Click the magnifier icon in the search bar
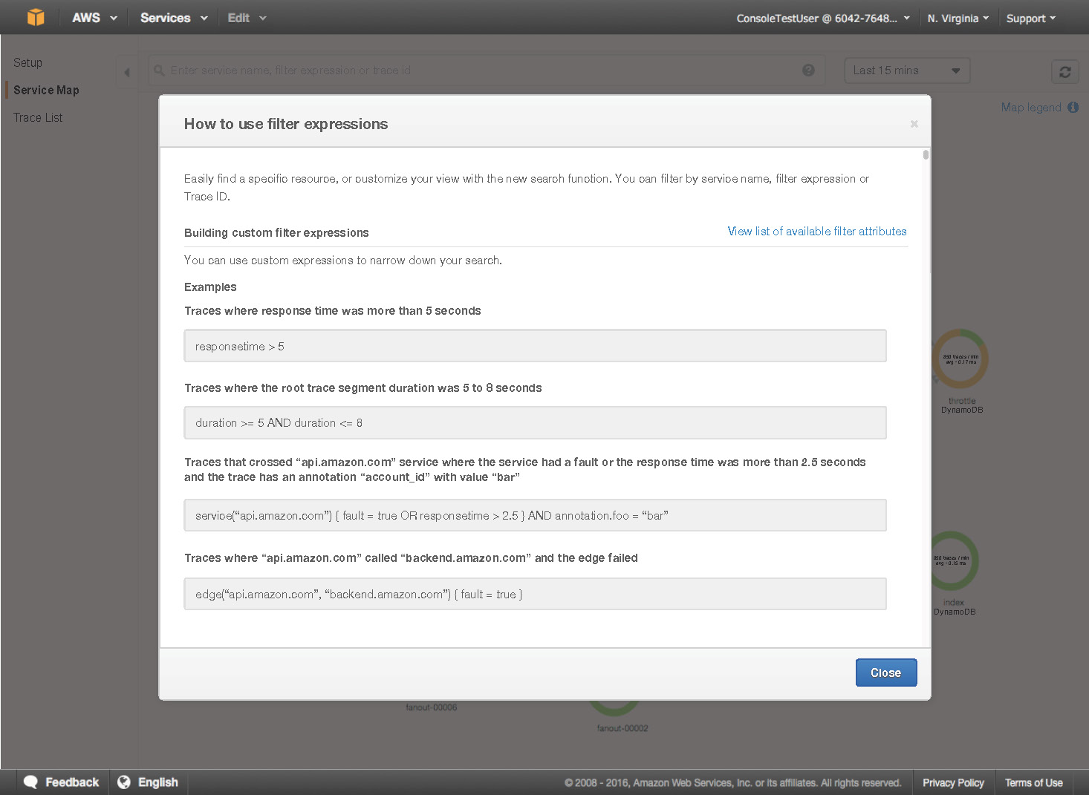The image size is (1089, 795). 159,70
